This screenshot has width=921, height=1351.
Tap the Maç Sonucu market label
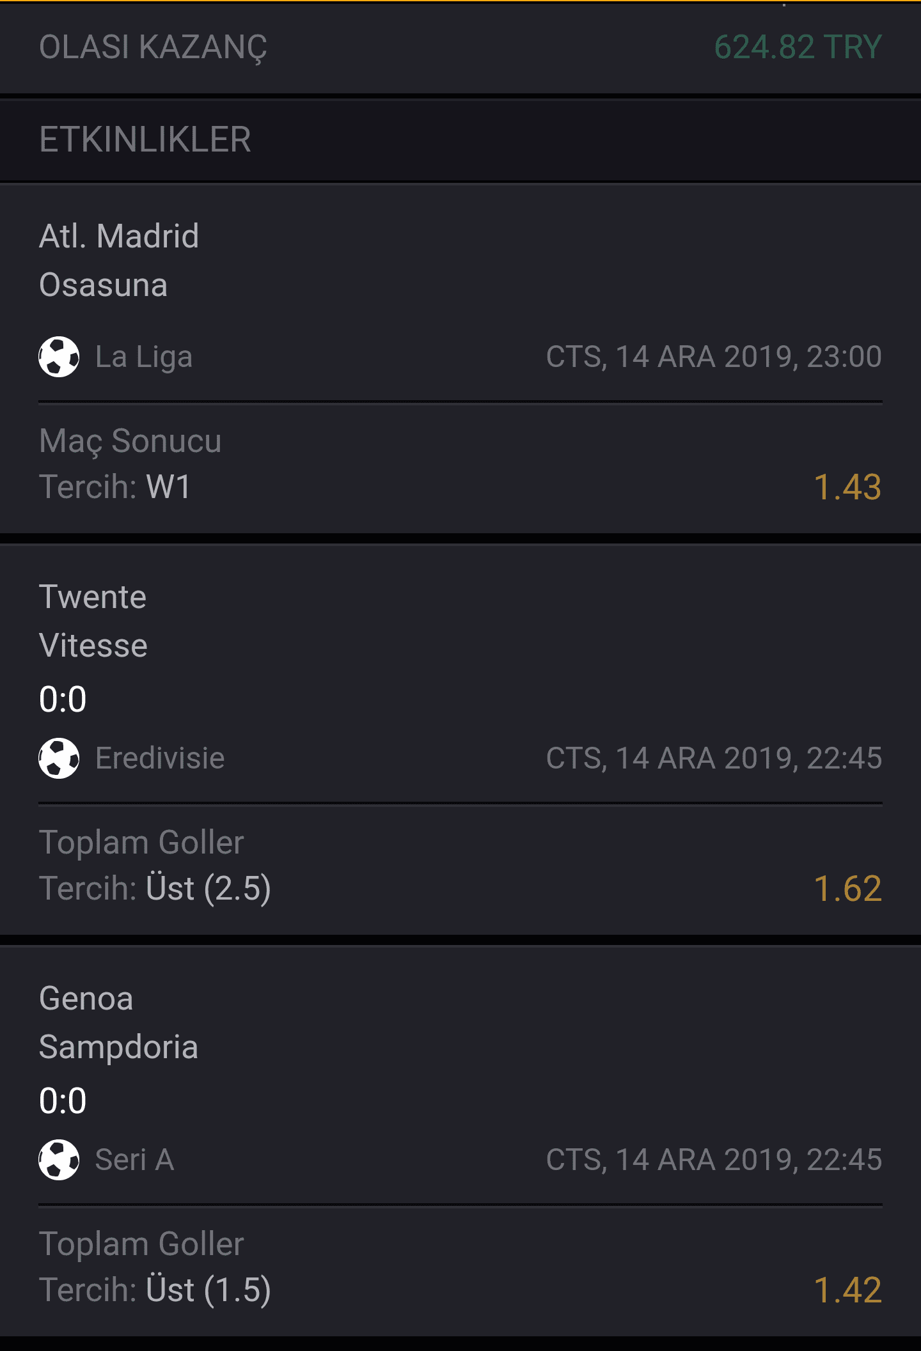point(130,441)
